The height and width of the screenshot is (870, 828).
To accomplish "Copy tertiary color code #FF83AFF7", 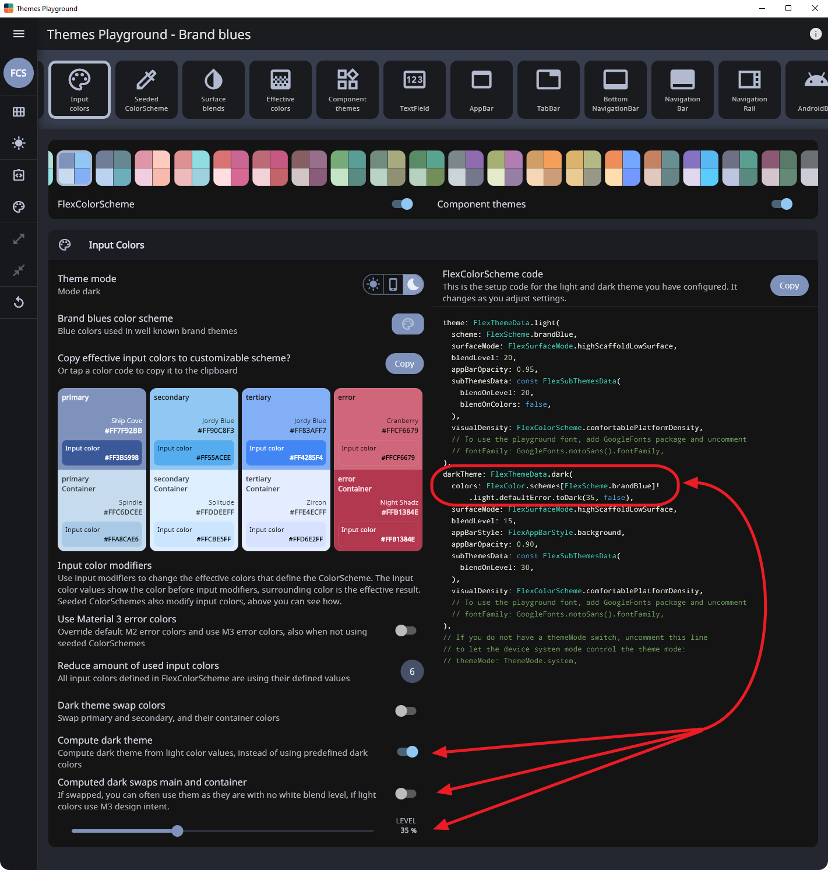I will [308, 431].
